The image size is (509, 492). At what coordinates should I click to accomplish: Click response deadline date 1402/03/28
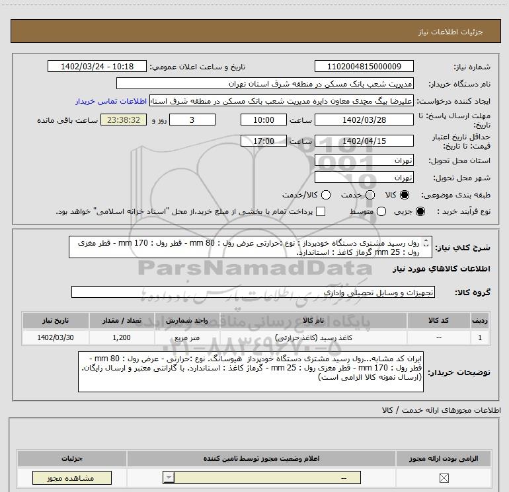coord(364,120)
